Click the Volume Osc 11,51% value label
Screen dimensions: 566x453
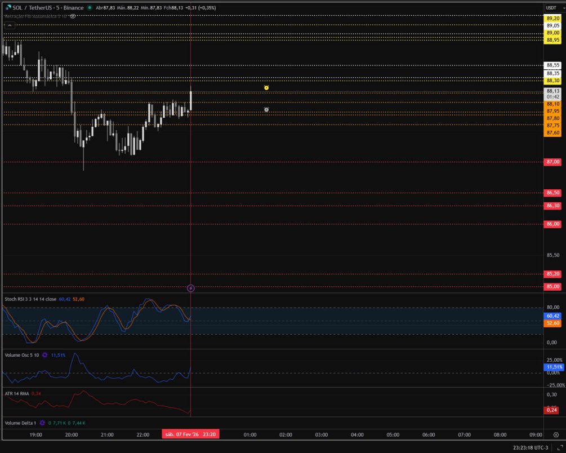pos(58,355)
